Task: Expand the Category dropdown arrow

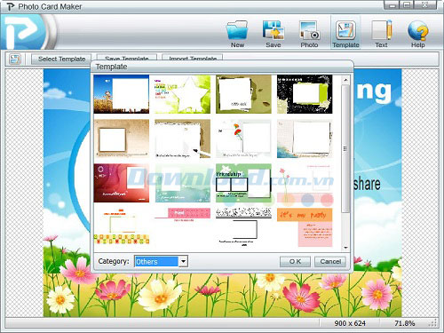Action: [x=184, y=261]
